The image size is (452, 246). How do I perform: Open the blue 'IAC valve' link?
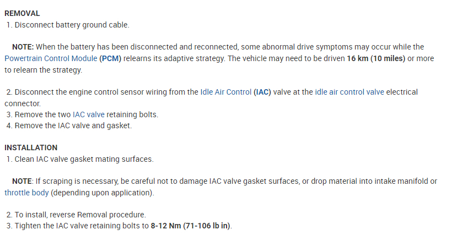coord(88,114)
